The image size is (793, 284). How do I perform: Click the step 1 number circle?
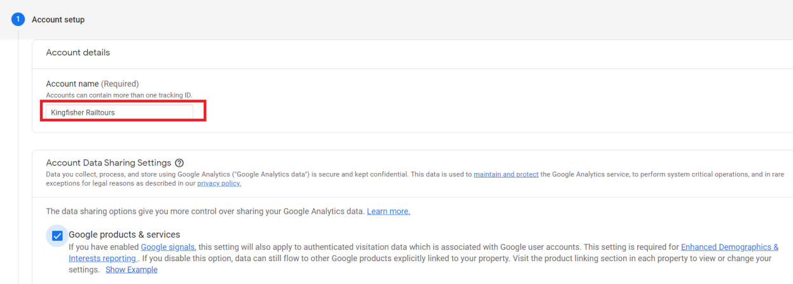point(18,20)
